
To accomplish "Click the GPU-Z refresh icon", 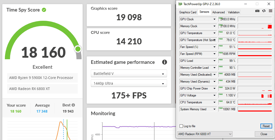I will [264, 11].
